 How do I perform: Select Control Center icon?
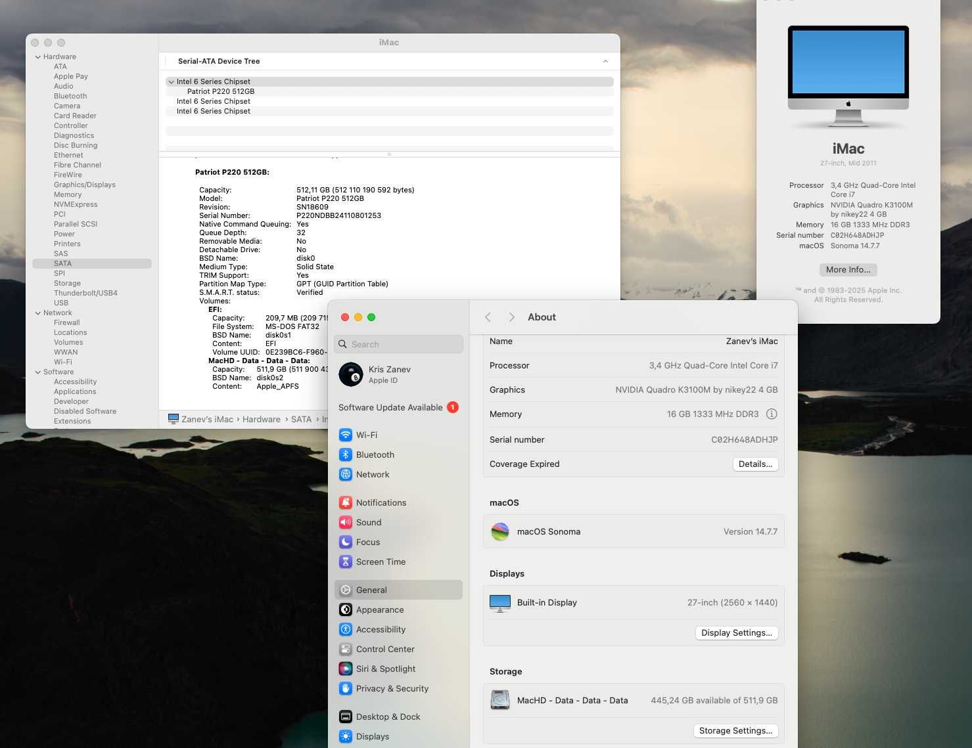[x=346, y=649]
